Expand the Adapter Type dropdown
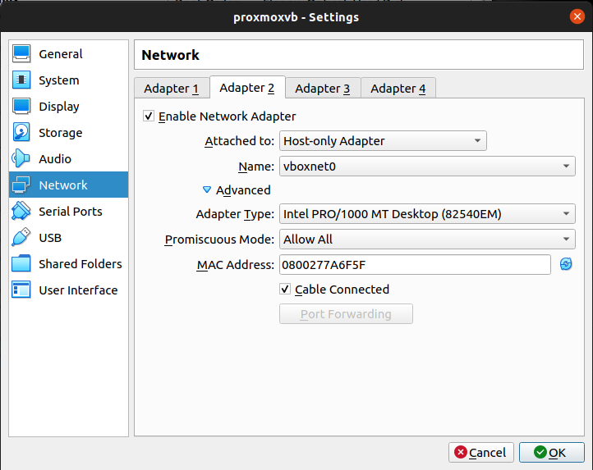 pyautogui.click(x=426, y=215)
